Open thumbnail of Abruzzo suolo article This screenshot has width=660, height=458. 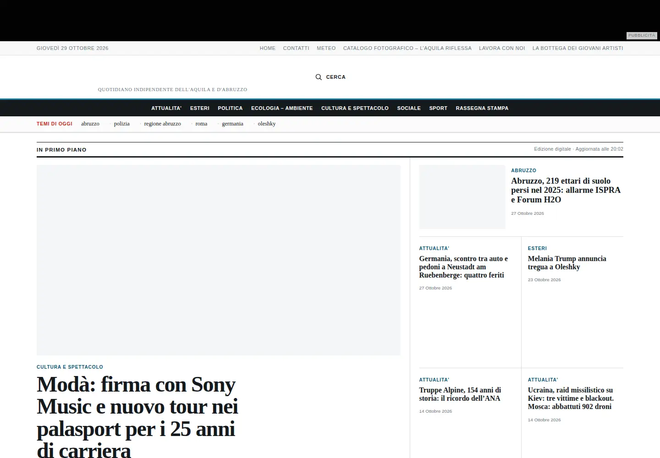(x=462, y=197)
